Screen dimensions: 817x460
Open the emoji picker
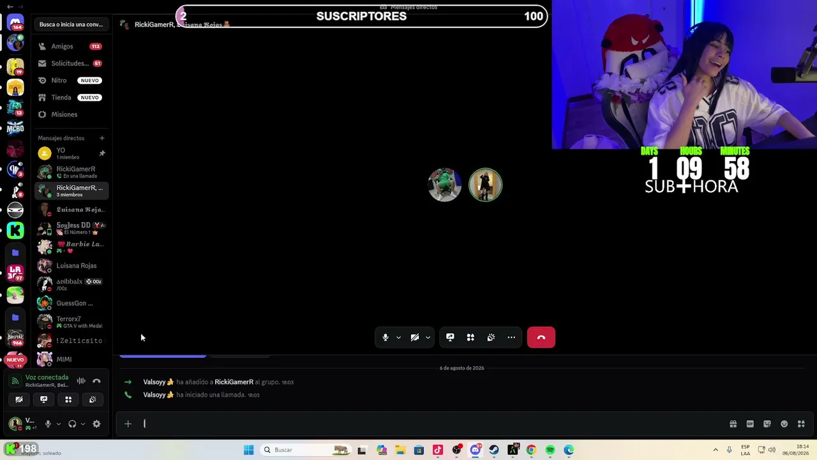784,424
